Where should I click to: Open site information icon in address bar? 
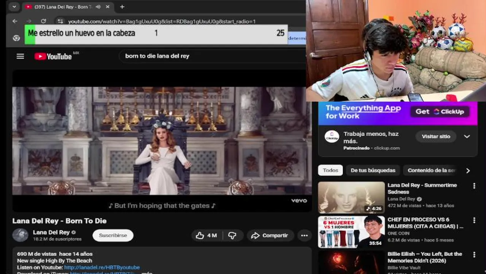point(60,21)
